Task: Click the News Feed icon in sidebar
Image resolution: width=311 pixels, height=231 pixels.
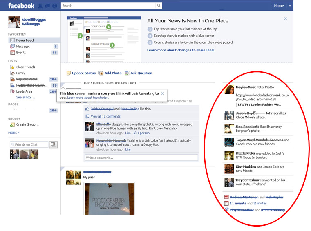Action: tap(13, 40)
